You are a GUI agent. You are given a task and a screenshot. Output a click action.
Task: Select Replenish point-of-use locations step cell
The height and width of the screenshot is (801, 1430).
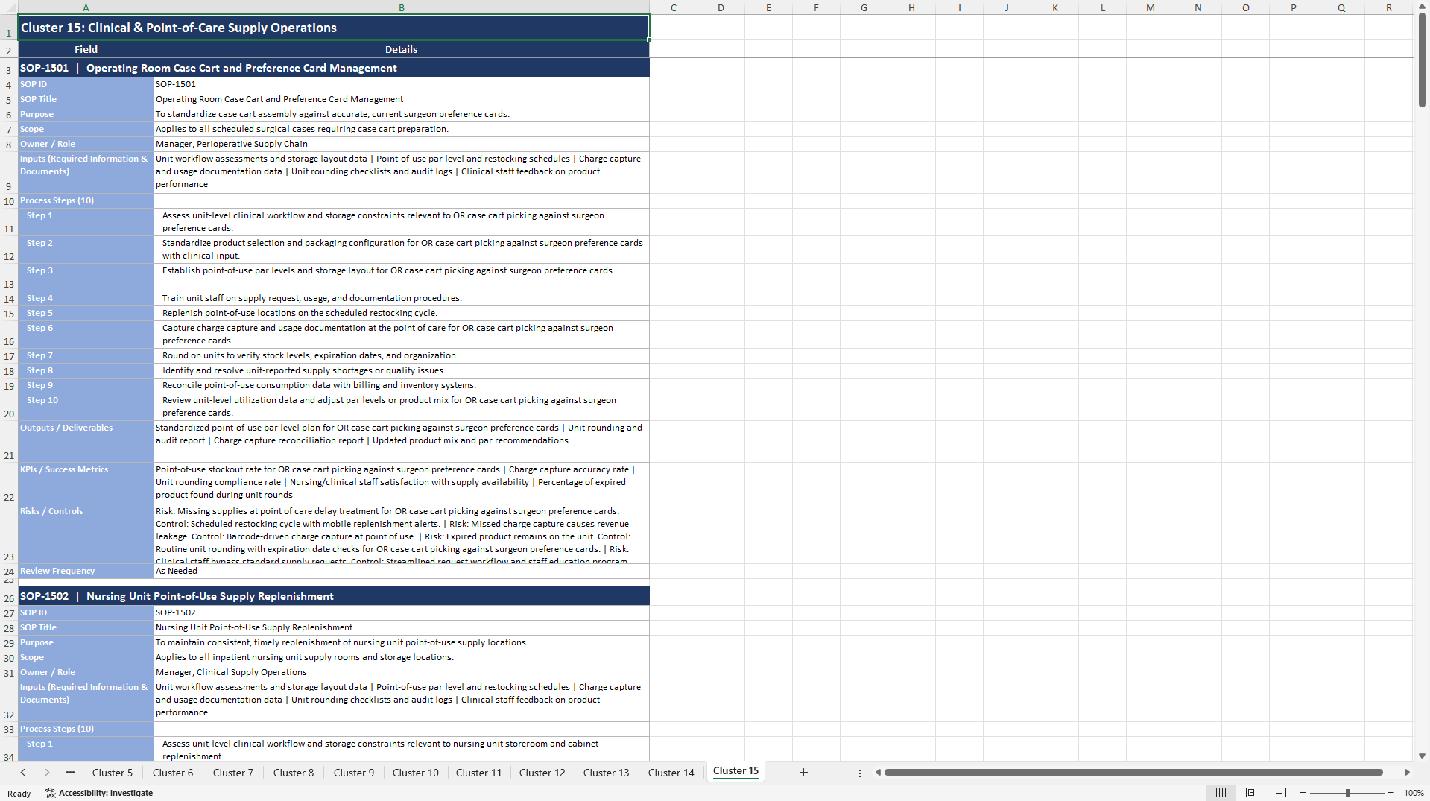(402, 313)
